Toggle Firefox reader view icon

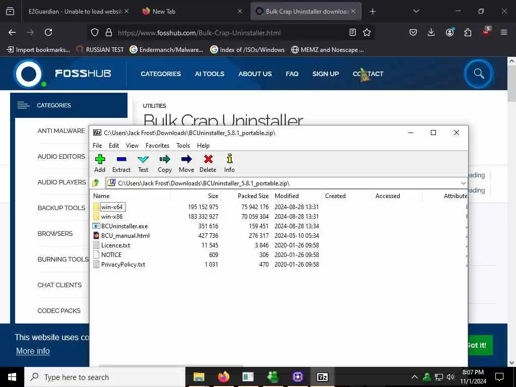point(352,32)
